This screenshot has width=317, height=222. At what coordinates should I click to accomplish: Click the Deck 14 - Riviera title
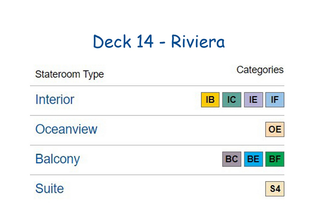(x=158, y=41)
